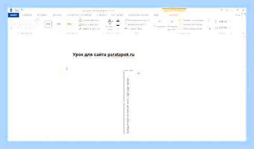Click the rotate objects icon in arrange group

click(210, 29)
